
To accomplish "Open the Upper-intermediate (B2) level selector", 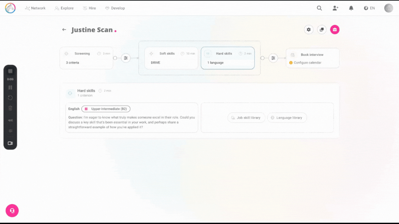I will 106,109.
